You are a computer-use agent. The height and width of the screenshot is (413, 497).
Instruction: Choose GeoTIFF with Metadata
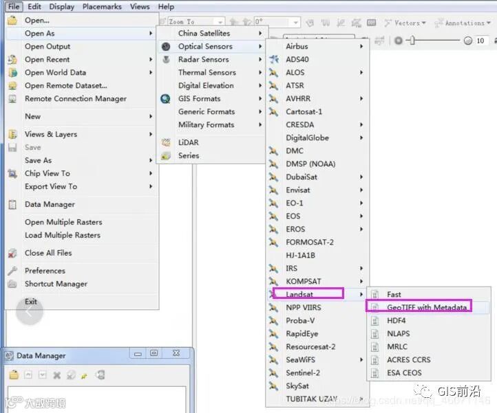(428, 307)
